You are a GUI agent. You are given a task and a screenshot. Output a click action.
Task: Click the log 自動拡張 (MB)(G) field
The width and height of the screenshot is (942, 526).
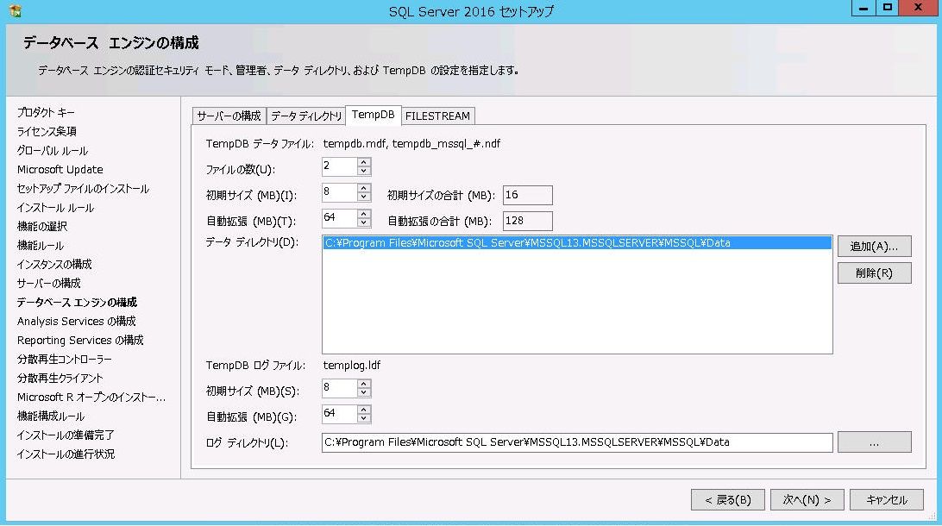[x=339, y=414]
